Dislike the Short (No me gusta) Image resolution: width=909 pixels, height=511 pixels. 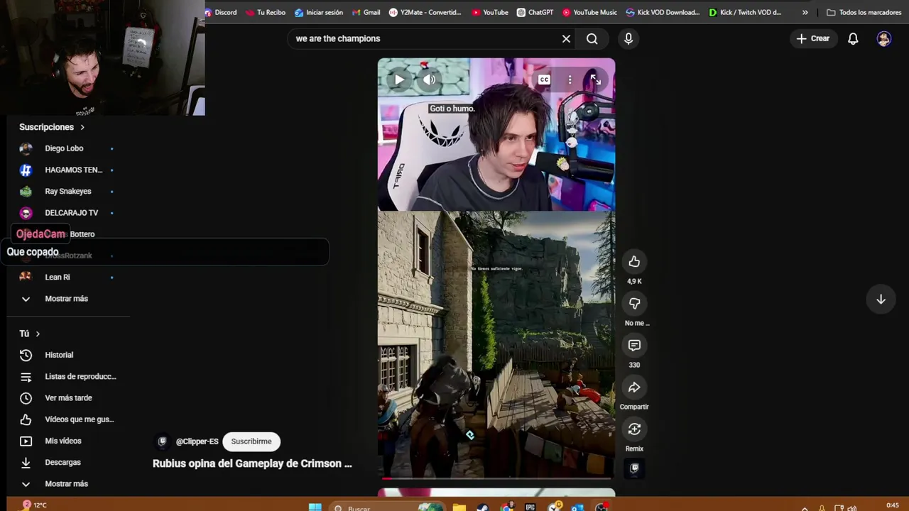(x=634, y=304)
